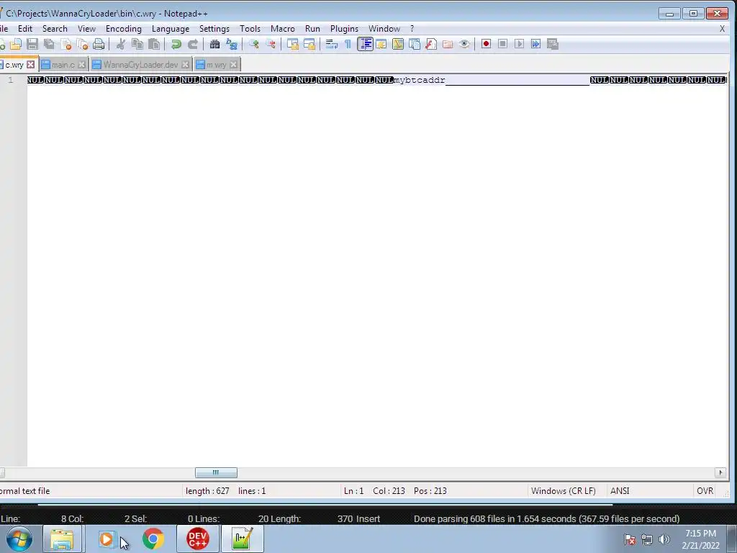Switch to the main.c tab
This screenshot has height=553, width=737.
coord(64,64)
